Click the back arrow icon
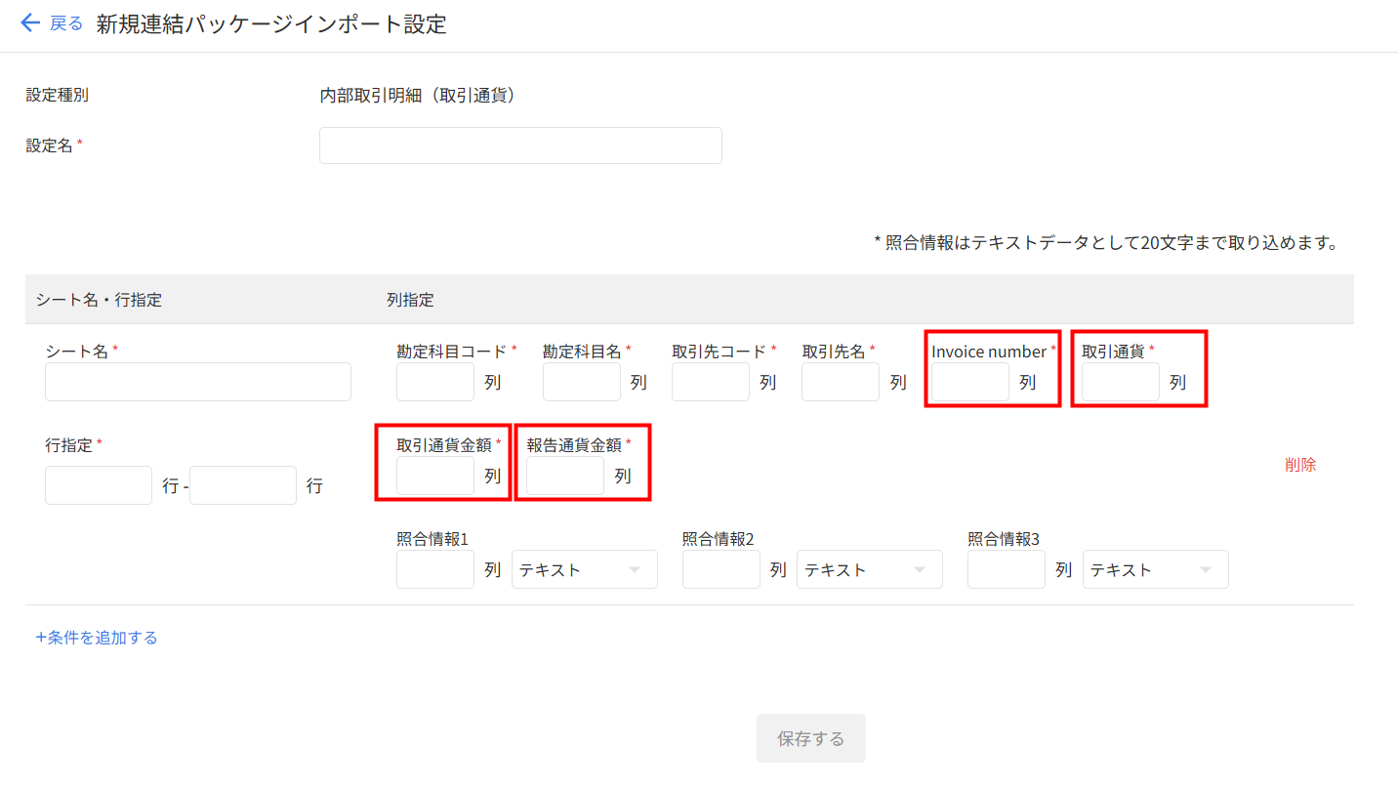 point(30,23)
